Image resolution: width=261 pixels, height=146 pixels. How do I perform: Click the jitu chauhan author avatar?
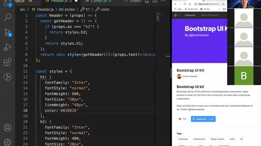point(179,76)
